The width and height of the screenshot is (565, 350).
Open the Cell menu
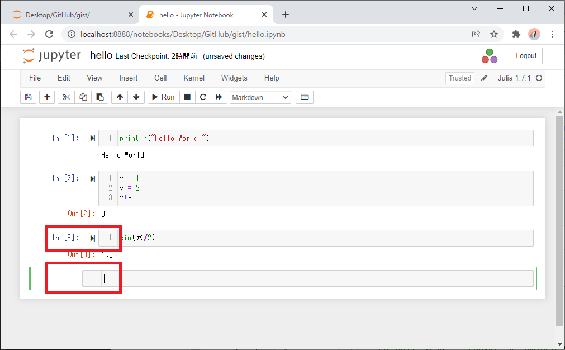(160, 78)
